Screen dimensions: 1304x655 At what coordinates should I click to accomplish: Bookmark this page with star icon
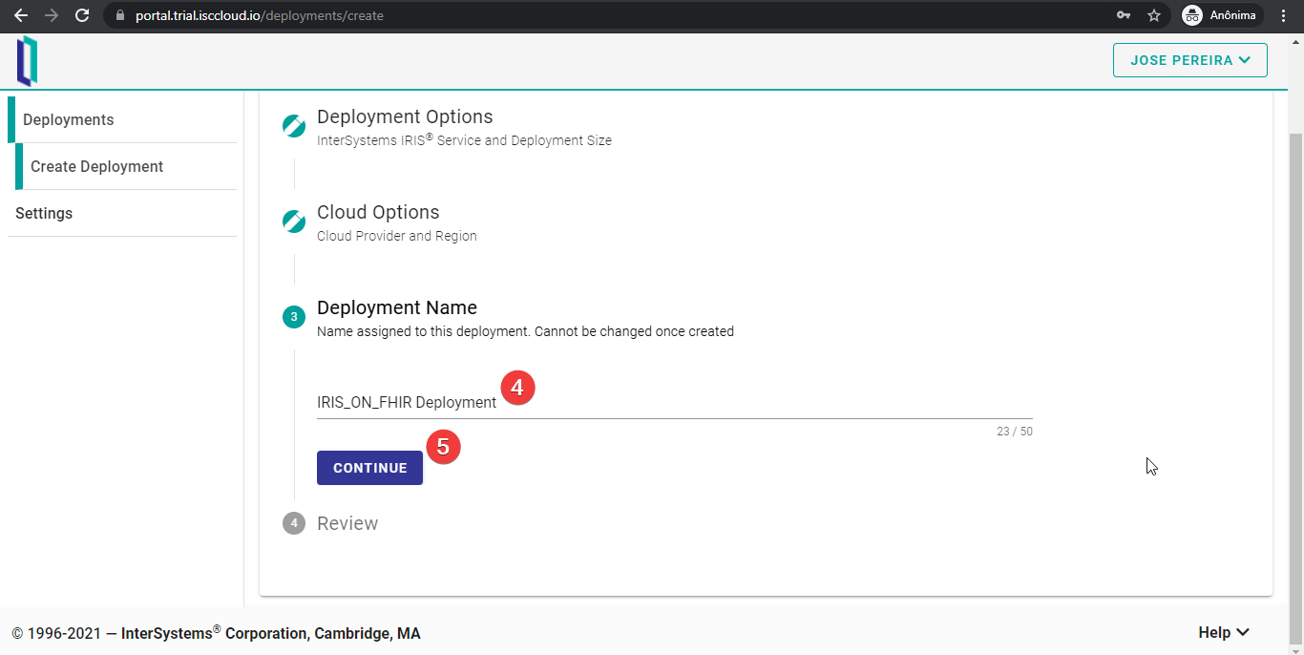coord(1154,15)
